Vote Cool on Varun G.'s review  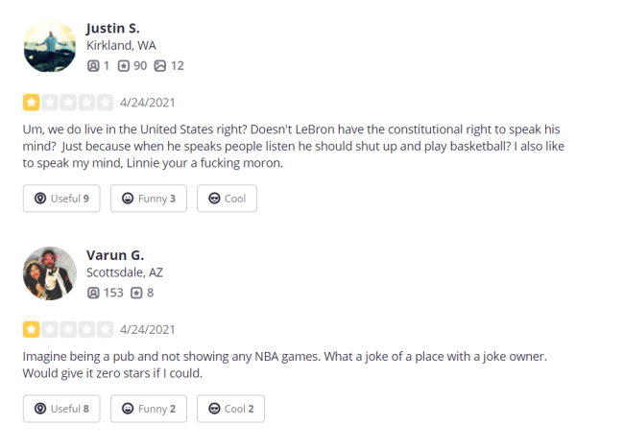tap(230, 409)
